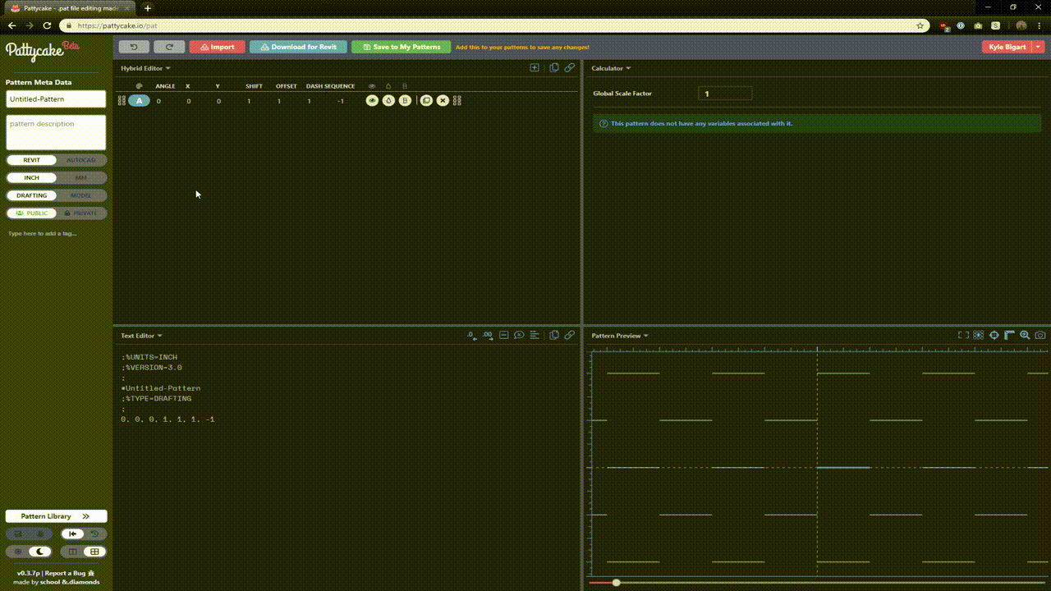Click the decrease decimal icon in Text Editor

coord(471,335)
